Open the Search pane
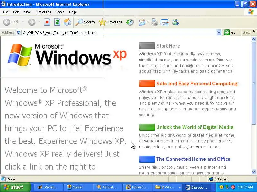This screenshot has width=257, height=192. (85, 22)
